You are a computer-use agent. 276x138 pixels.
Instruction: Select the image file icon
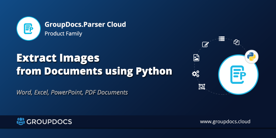click(x=196, y=57)
